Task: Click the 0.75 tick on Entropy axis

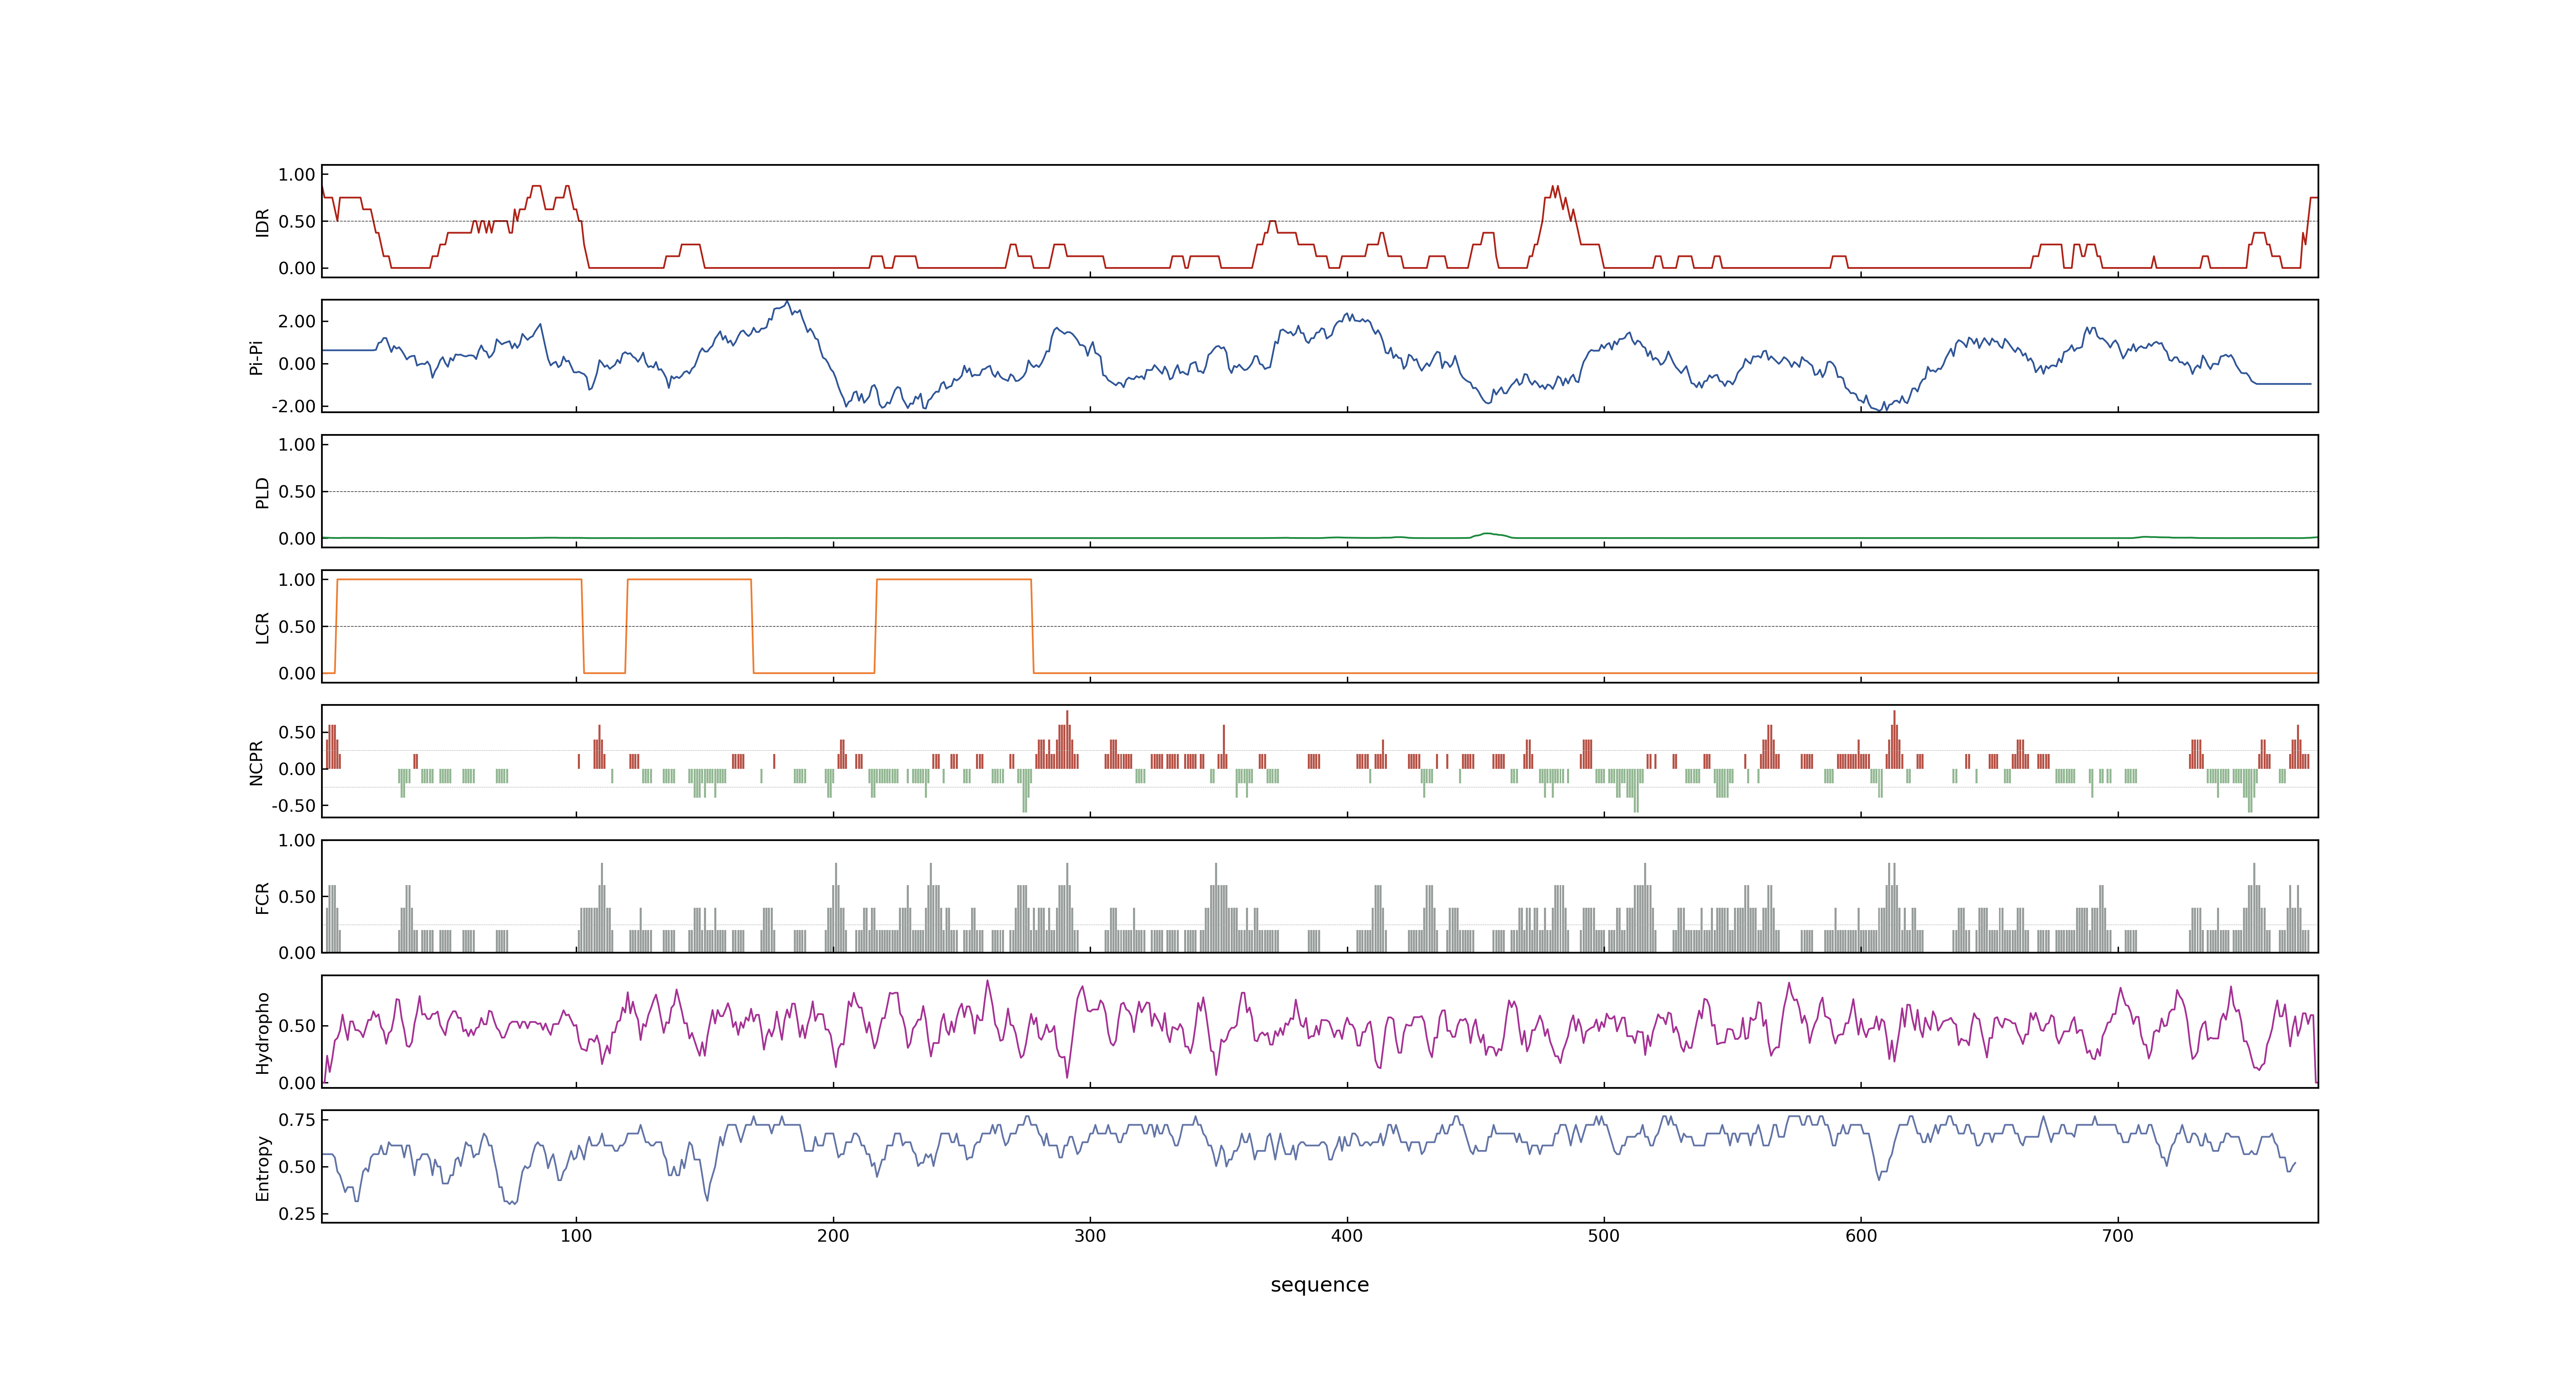Action: tap(297, 1120)
